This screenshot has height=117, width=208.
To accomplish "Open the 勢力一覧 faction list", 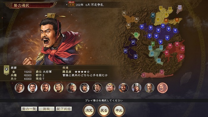I will pos(29,109).
